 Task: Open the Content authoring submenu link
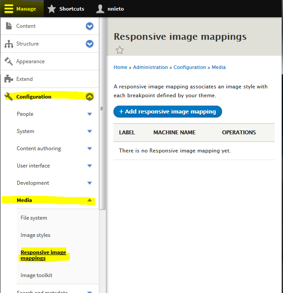tap(39, 148)
